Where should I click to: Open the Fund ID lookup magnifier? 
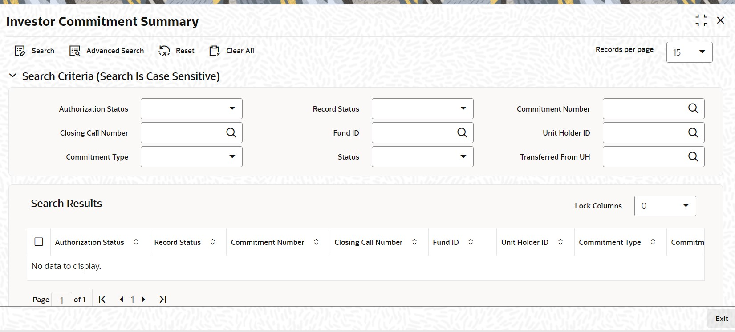[x=462, y=132]
